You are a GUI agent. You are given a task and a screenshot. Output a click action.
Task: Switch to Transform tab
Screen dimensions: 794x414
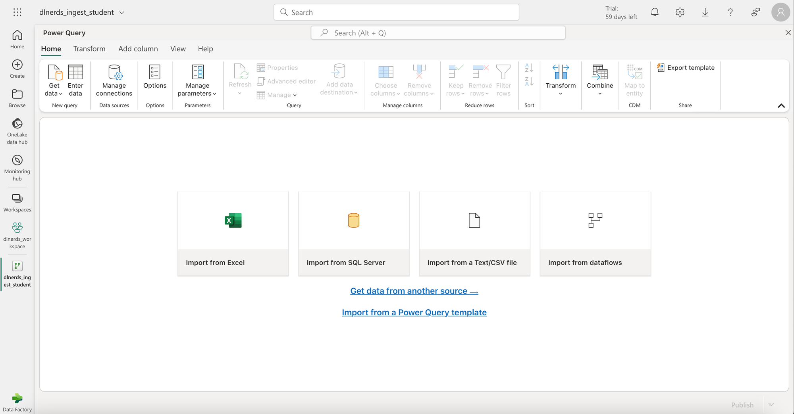[x=89, y=49]
